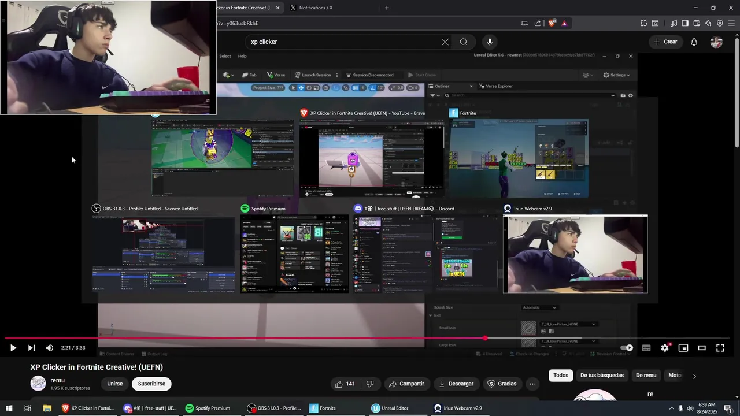Open the taskbar volume speaker icon
This screenshot has width=740, height=416.
pos(690,408)
